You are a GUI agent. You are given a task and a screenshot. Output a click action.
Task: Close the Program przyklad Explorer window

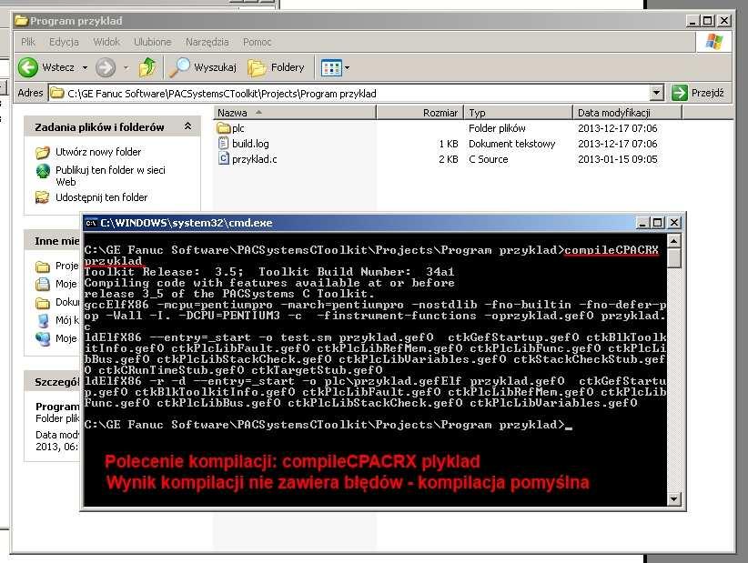(724, 21)
